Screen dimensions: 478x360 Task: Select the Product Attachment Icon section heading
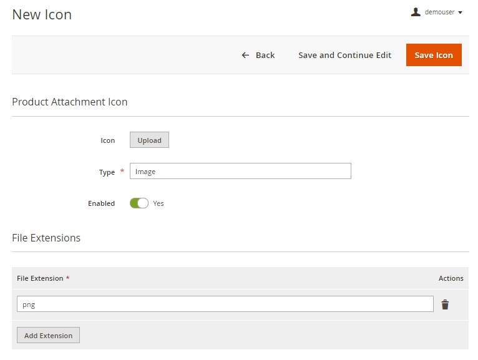coord(70,102)
